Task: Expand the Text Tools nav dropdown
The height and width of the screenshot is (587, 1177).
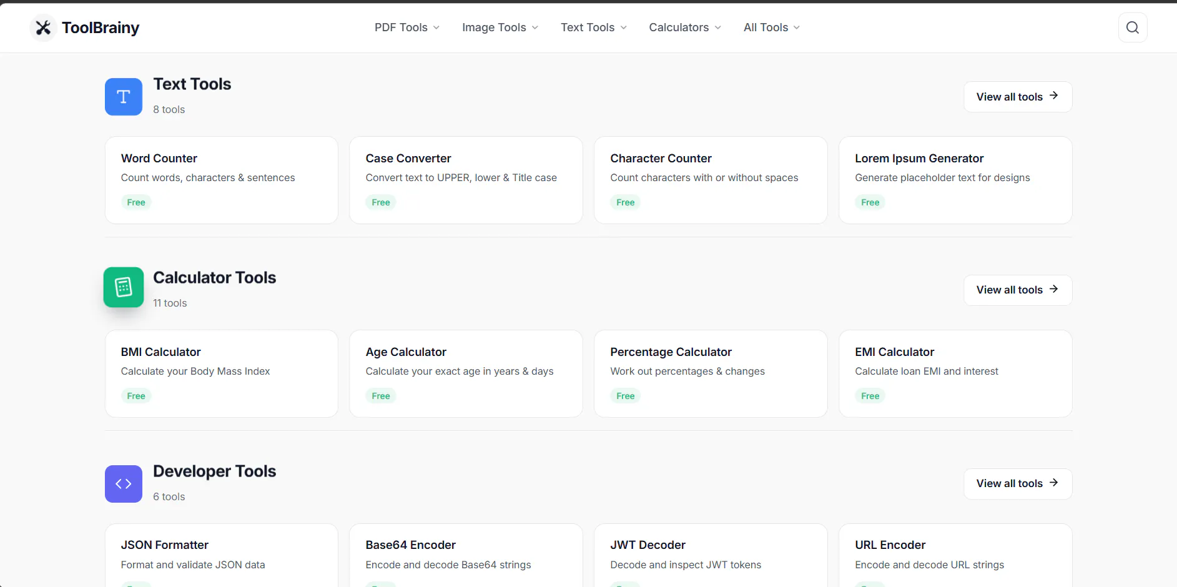Action: click(x=594, y=27)
